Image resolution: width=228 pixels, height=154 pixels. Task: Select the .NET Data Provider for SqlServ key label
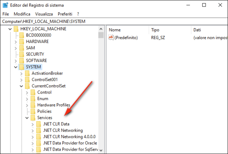click(71, 149)
